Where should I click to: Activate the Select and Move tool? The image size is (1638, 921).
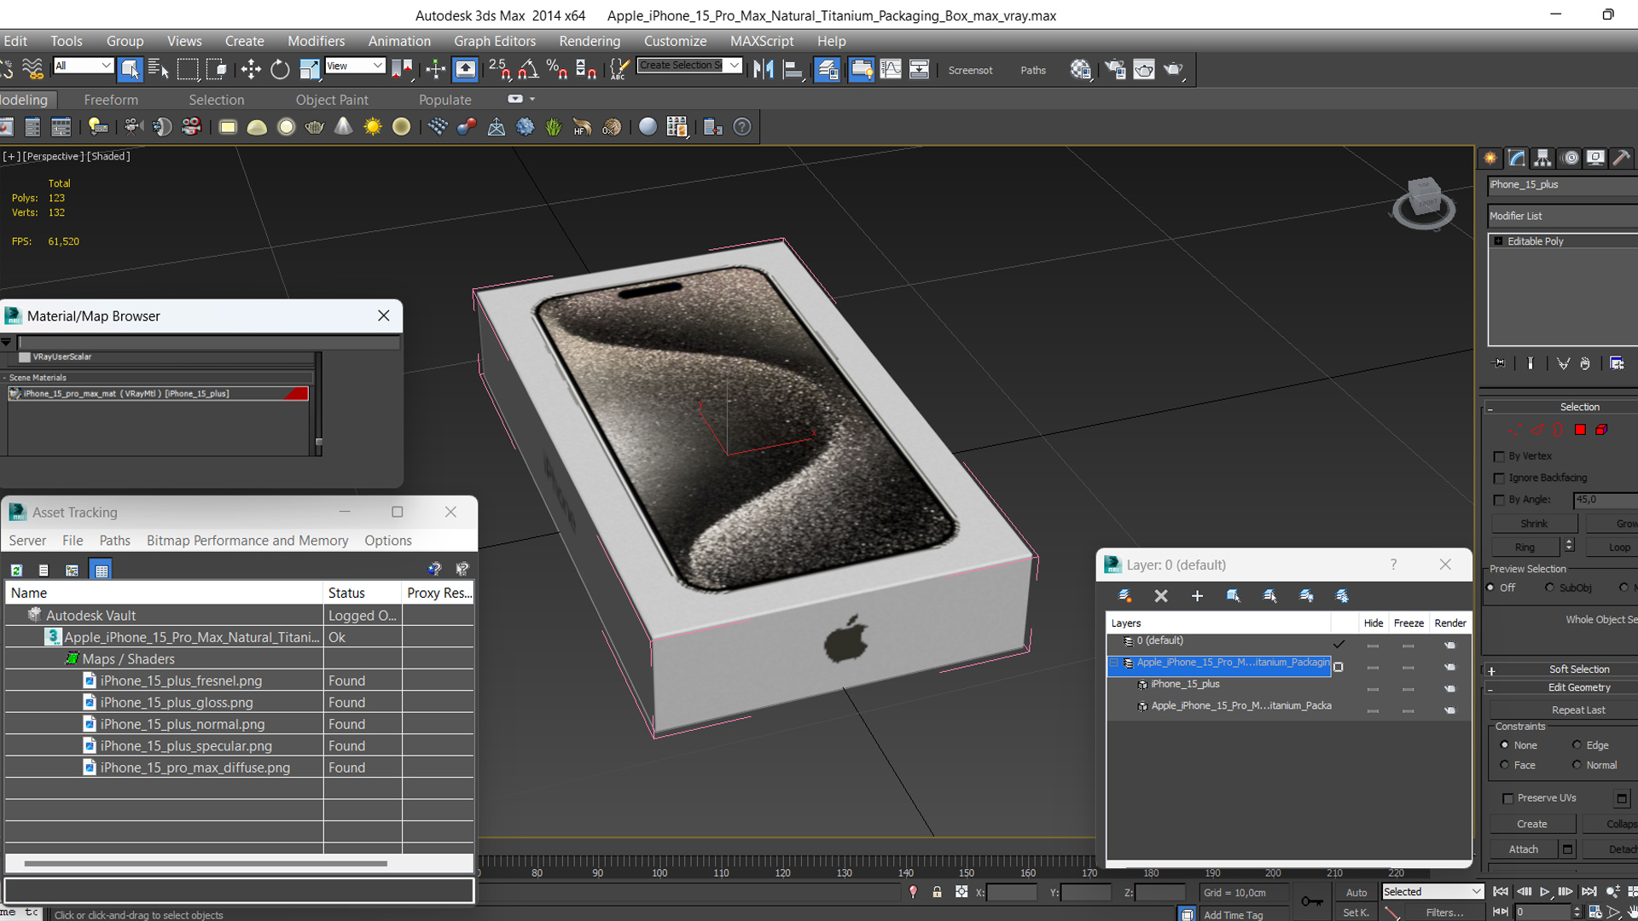251,69
